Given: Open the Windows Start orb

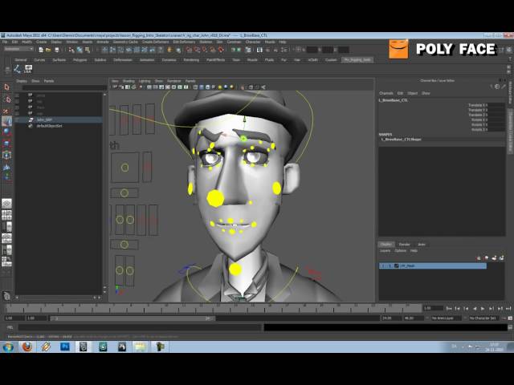Looking at the screenshot, I should (8, 346).
